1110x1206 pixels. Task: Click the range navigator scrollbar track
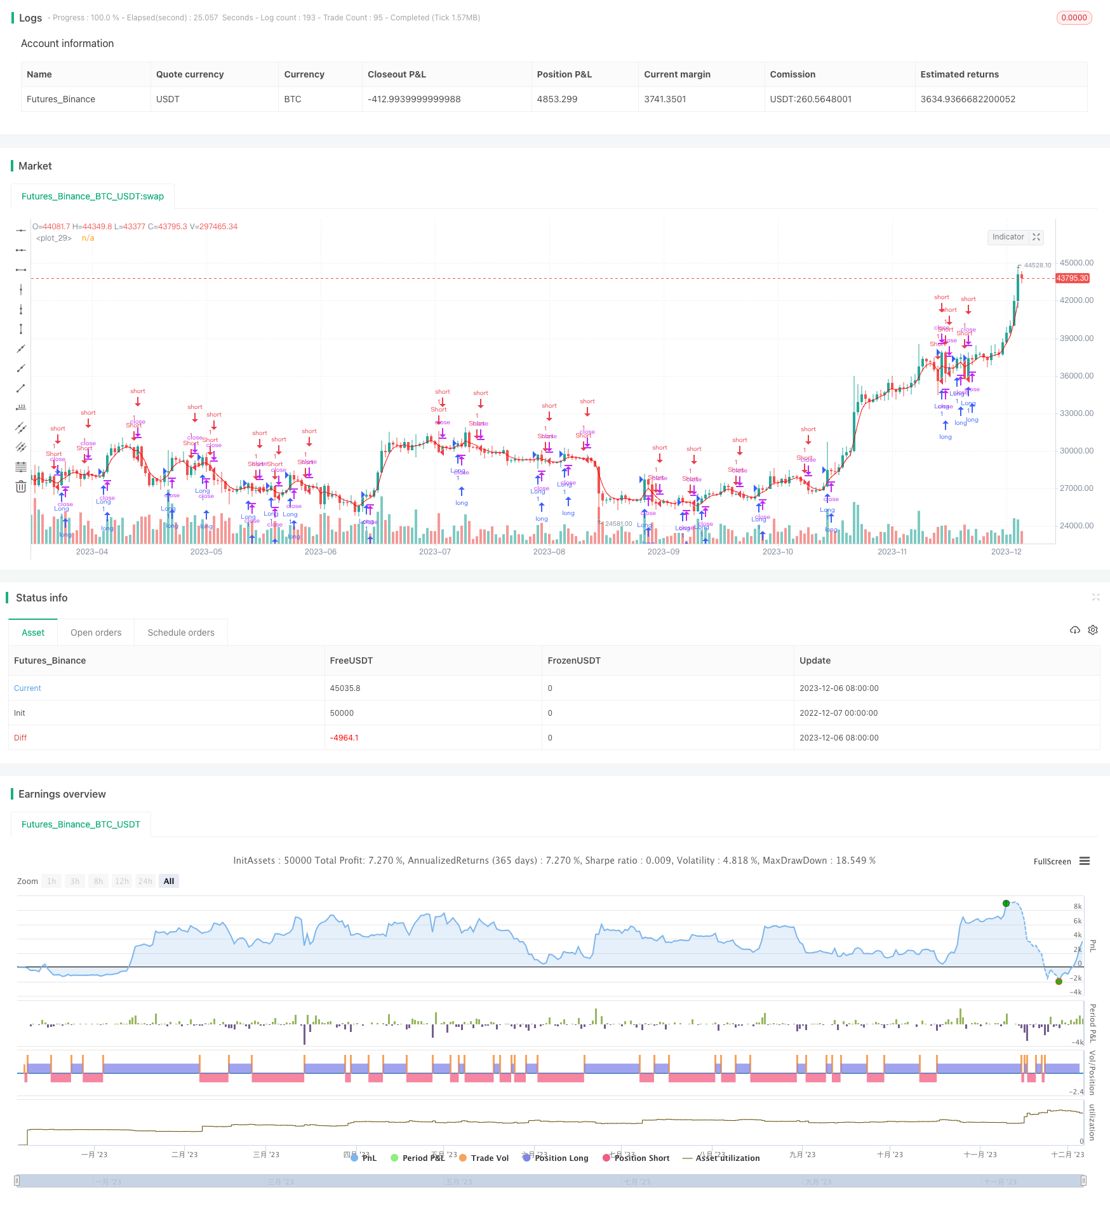(550, 1181)
